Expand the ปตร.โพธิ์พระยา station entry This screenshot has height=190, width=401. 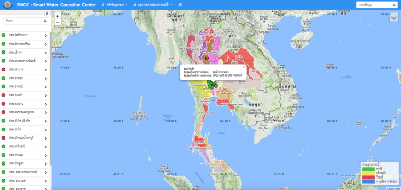tap(25, 35)
